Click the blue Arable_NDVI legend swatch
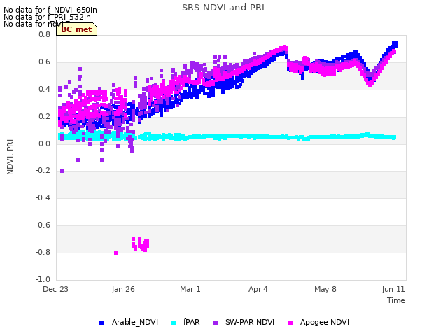Viewport: 448px width, 336px height. [x=101, y=323]
